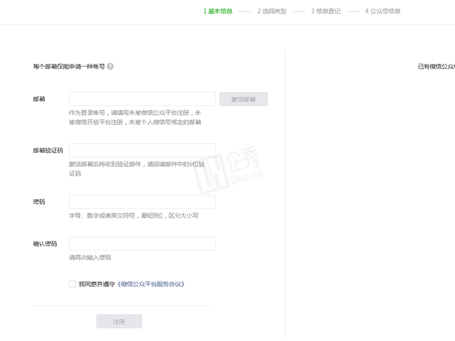Viewport: 455px width, 341px height.
Task: Click the help question mark icon
Action: coord(110,66)
